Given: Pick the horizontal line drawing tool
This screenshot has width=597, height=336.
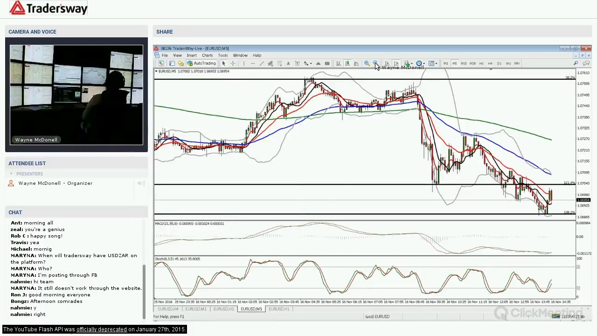Looking at the screenshot, I should [253, 63].
